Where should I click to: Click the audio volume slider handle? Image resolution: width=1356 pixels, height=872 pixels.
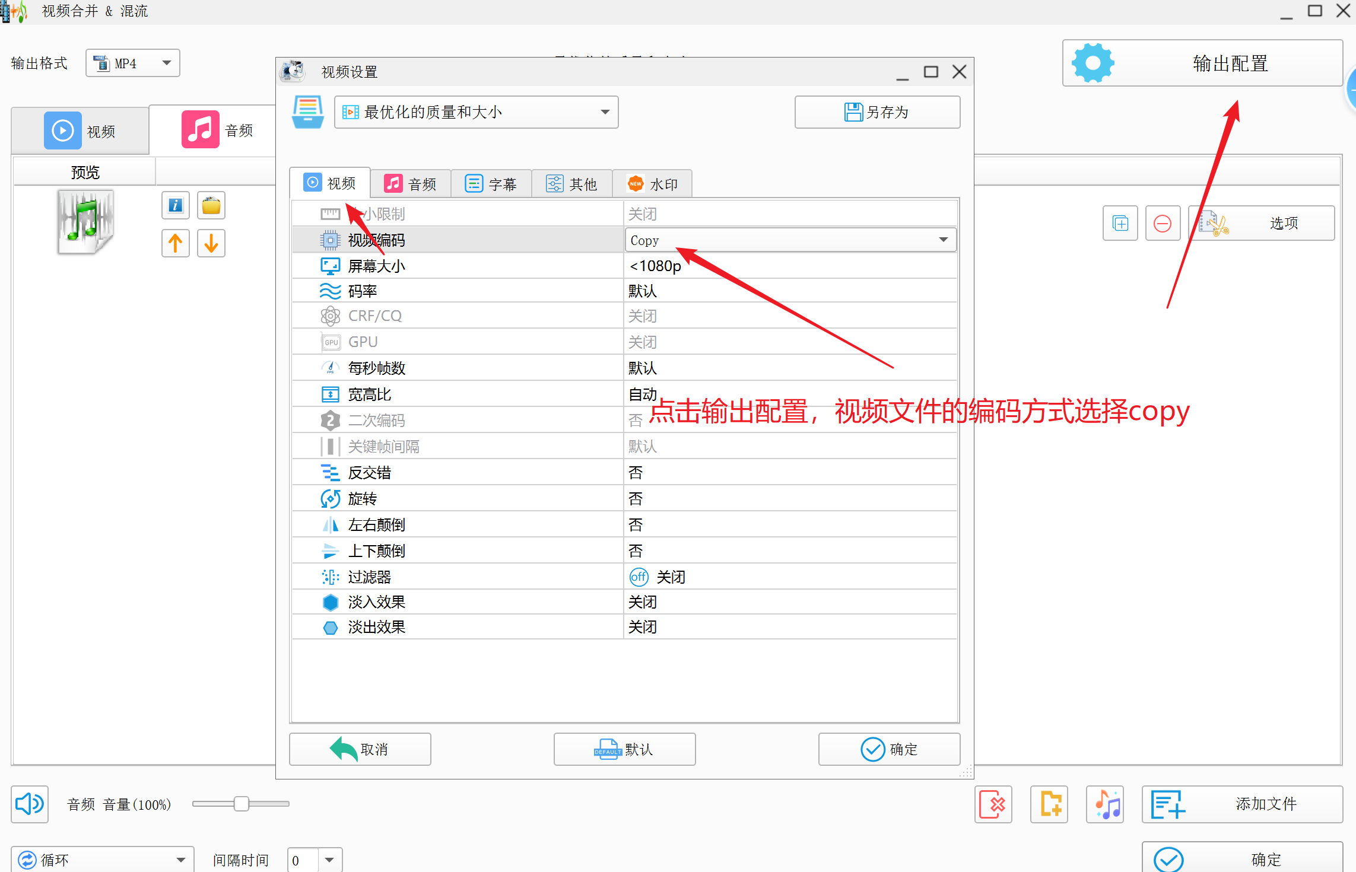point(241,804)
